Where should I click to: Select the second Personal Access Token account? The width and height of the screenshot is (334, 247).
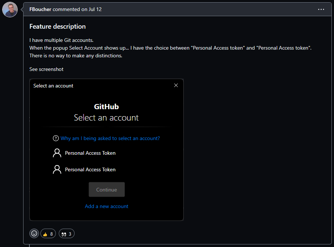point(85,170)
